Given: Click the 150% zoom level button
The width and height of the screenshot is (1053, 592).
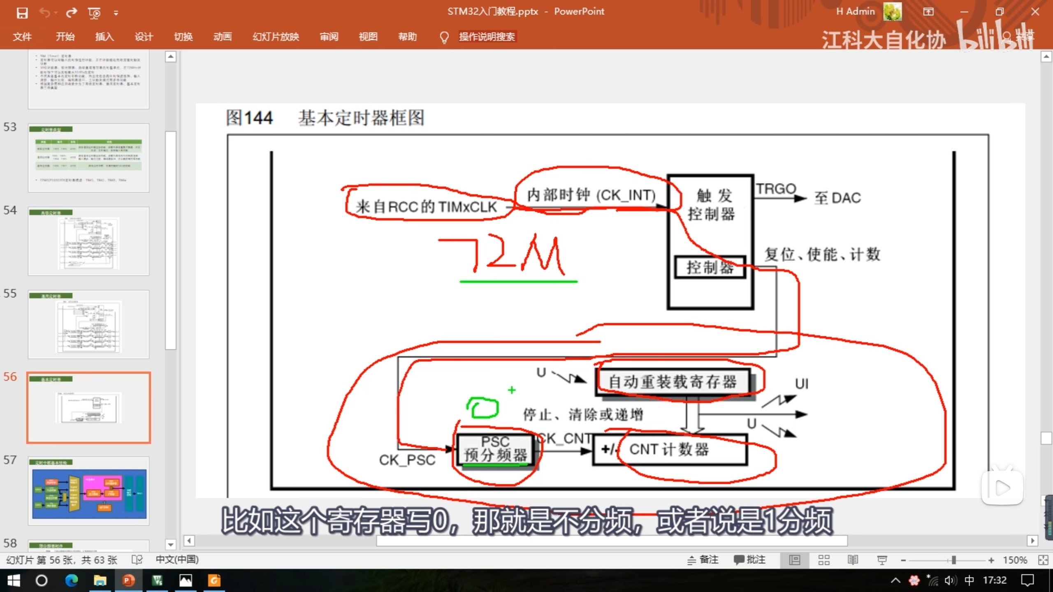Looking at the screenshot, I should pos(1015,560).
